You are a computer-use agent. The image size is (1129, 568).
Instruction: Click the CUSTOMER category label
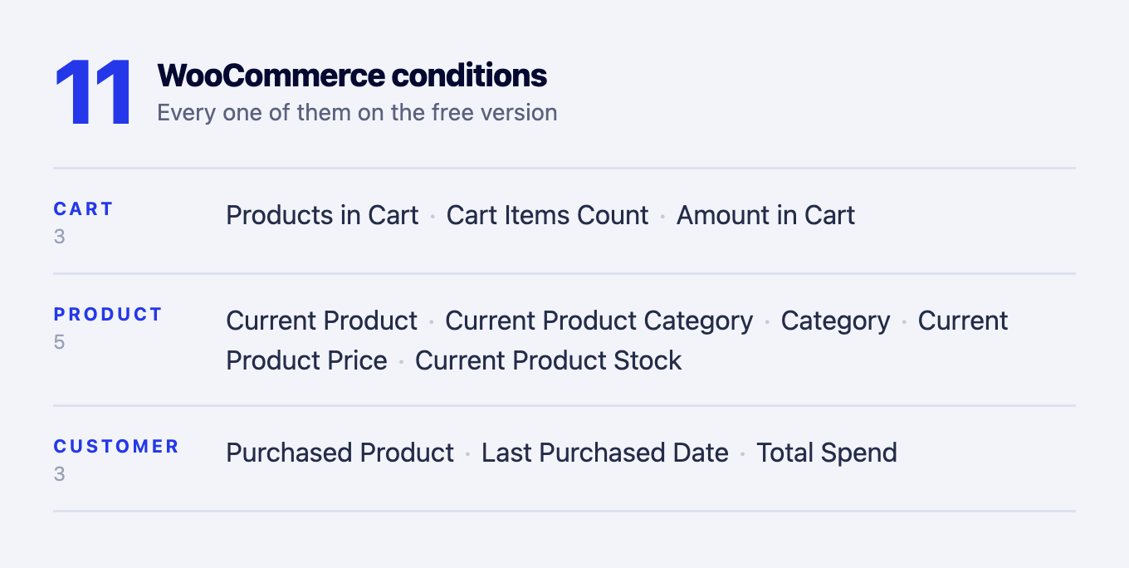click(x=116, y=447)
